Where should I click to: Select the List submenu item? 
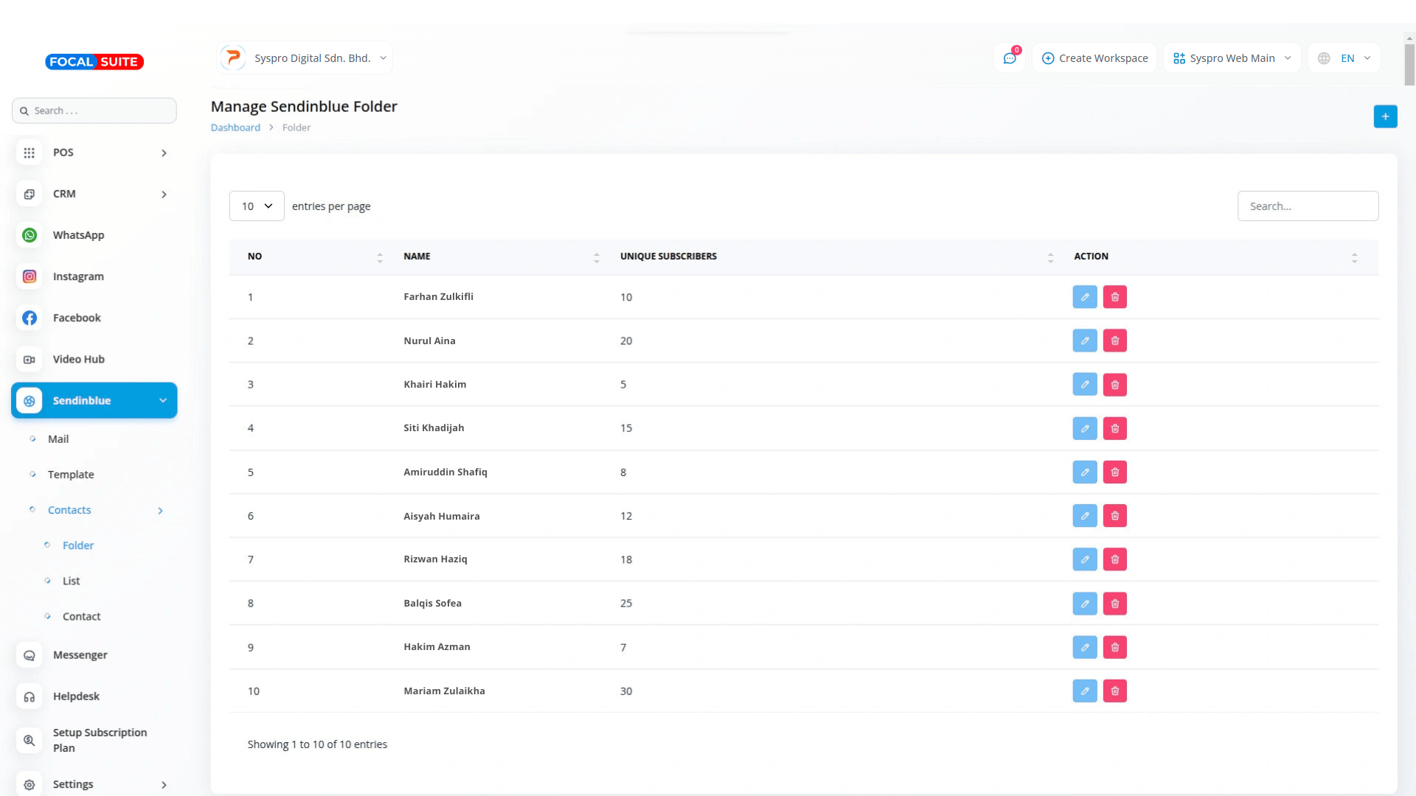[71, 581]
